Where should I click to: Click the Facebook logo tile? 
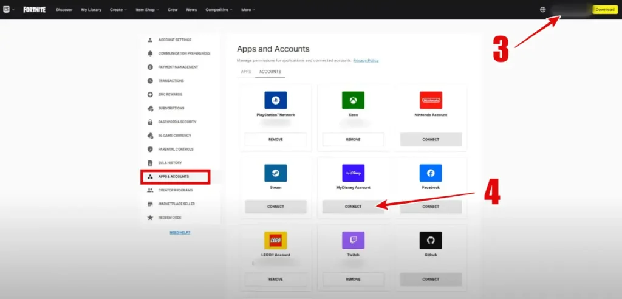[x=431, y=173]
